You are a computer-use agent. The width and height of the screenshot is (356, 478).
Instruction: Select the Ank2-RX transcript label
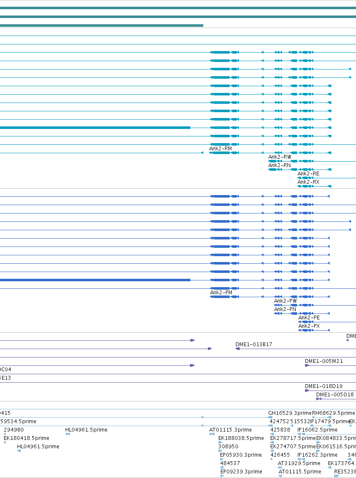pyautogui.click(x=308, y=182)
